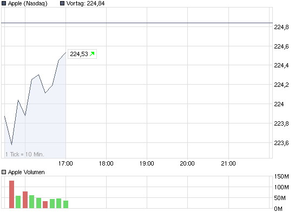Select the second red volume bar
The width and height of the screenshot is (295, 213).
pyautogui.click(x=25, y=200)
